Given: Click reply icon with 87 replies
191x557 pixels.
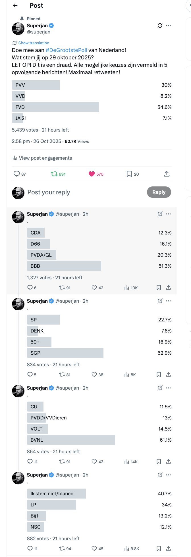Looking at the screenshot, I should click(x=17, y=174).
